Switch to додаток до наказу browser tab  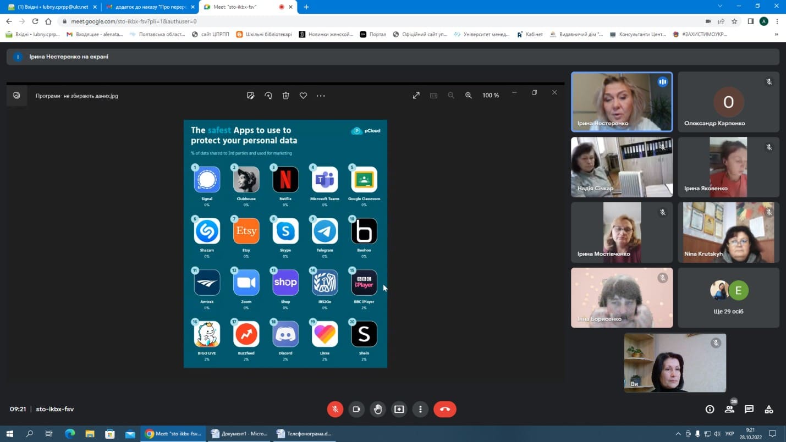click(x=149, y=7)
